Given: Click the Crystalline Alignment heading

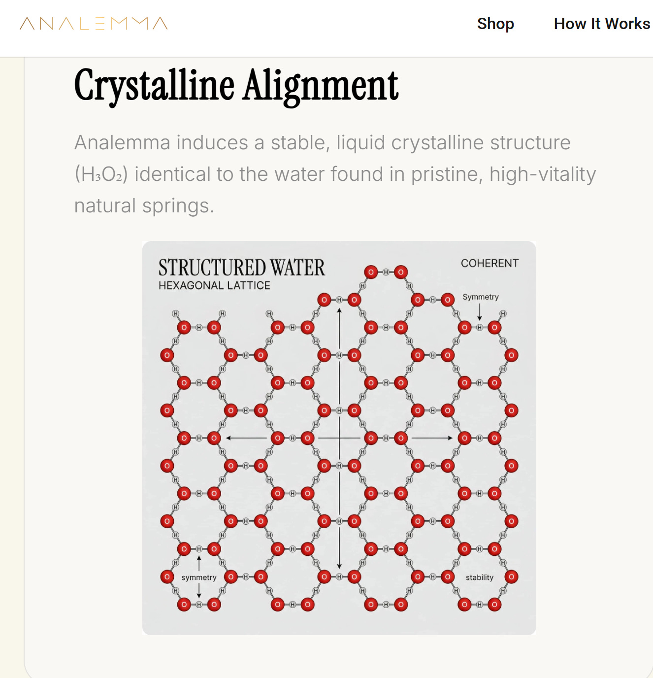Looking at the screenshot, I should [236, 86].
